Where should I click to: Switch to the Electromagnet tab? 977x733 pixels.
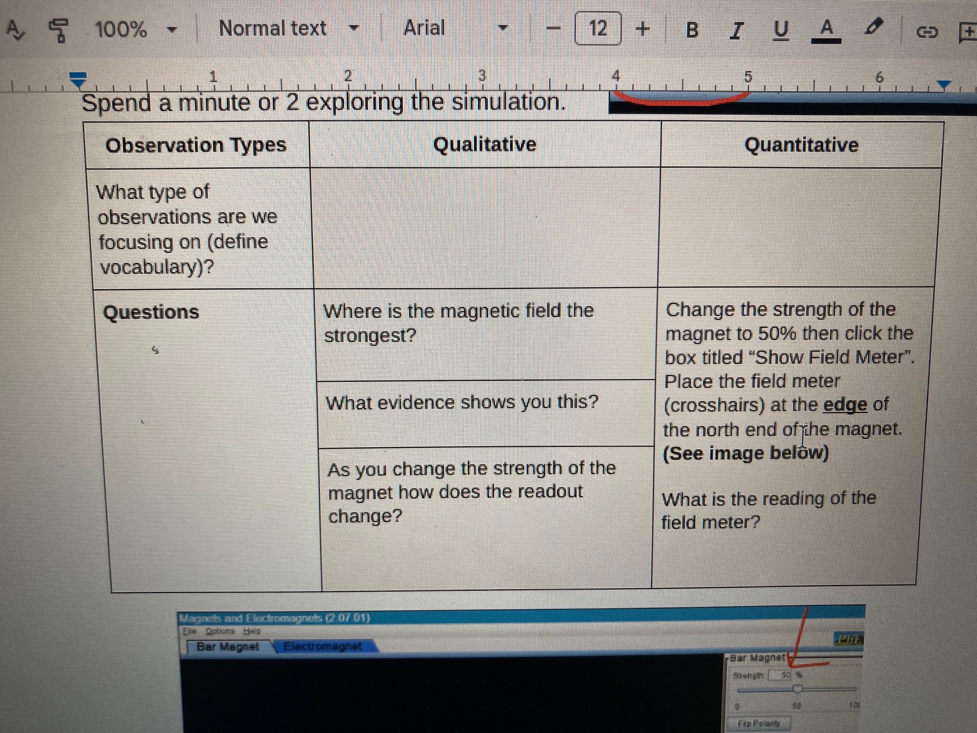coord(323,646)
